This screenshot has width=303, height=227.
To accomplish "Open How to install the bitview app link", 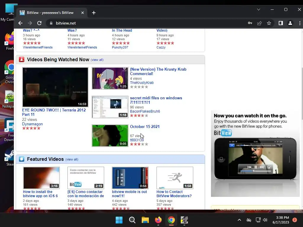I will tap(40, 194).
